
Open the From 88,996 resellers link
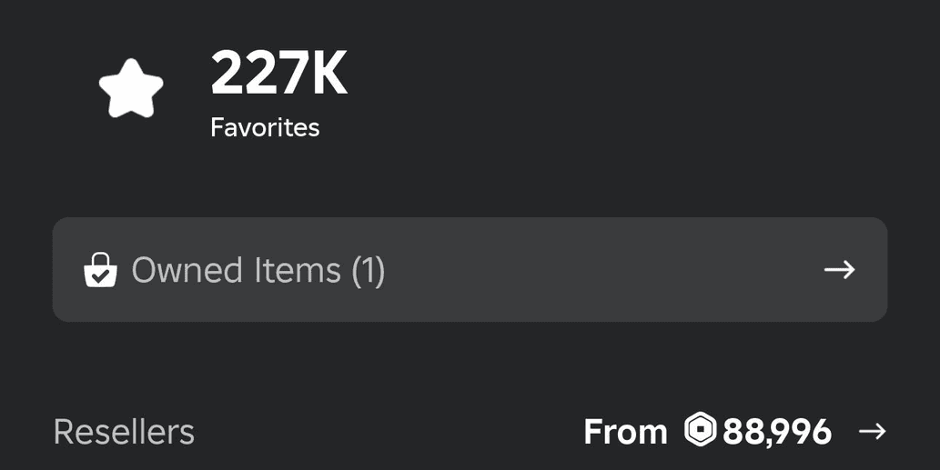(x=735, y=431)
